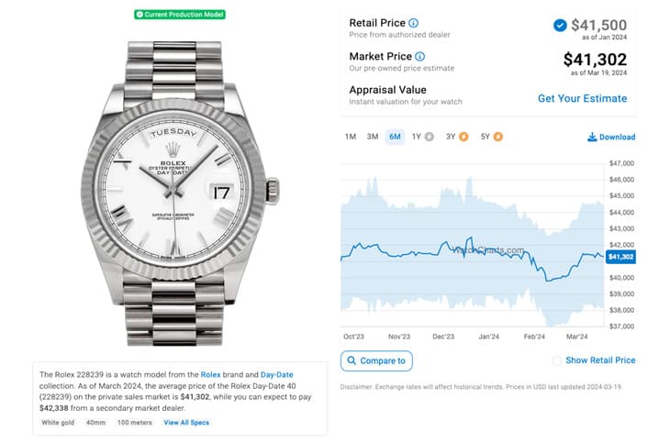Click the download arrow icon
670x442 pixels.
592,137
